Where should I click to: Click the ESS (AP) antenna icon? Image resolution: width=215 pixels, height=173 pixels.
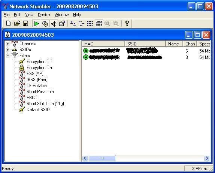click(22, 74)
